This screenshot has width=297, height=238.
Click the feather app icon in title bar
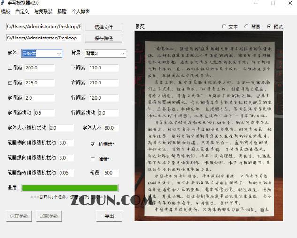[x=2, y=3]
